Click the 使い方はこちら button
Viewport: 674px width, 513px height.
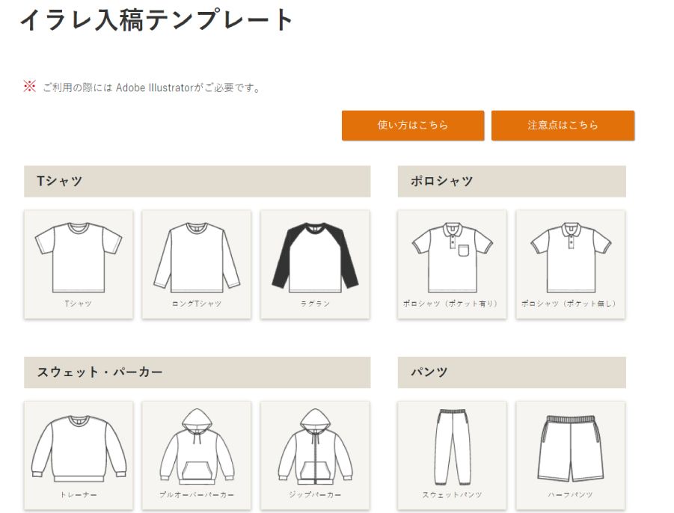(413, 126)
